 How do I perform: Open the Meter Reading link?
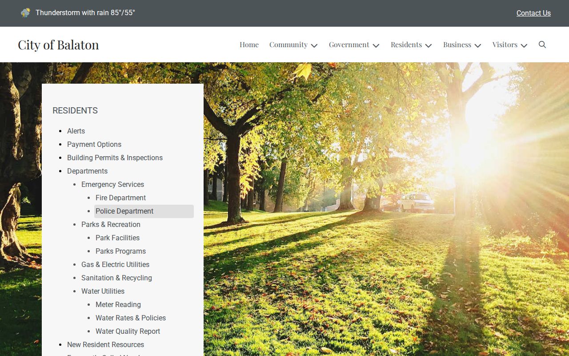pyautogui.click(x=118, y=304)
